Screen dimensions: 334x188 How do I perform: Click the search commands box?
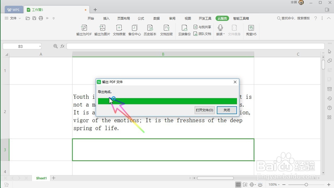coord(293,18)
